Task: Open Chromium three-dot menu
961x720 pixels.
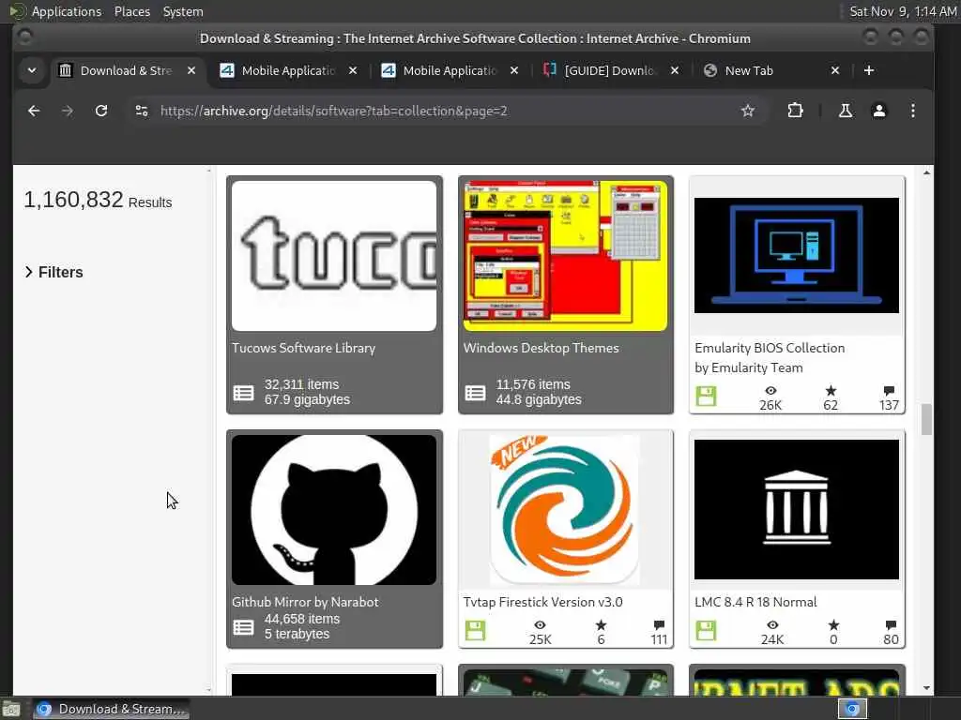Action: tap(912, 111)
